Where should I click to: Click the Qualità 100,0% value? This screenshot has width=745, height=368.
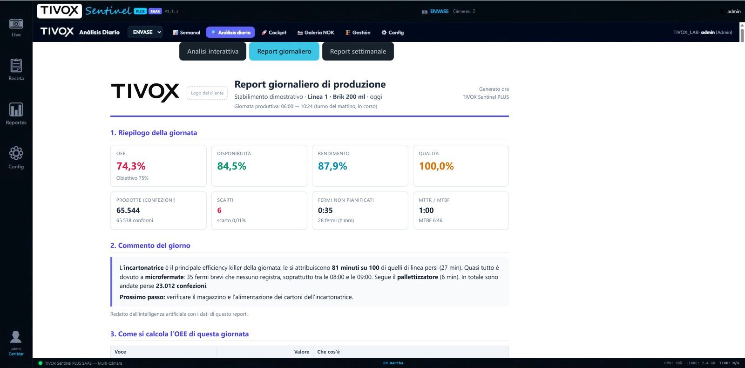436,166
